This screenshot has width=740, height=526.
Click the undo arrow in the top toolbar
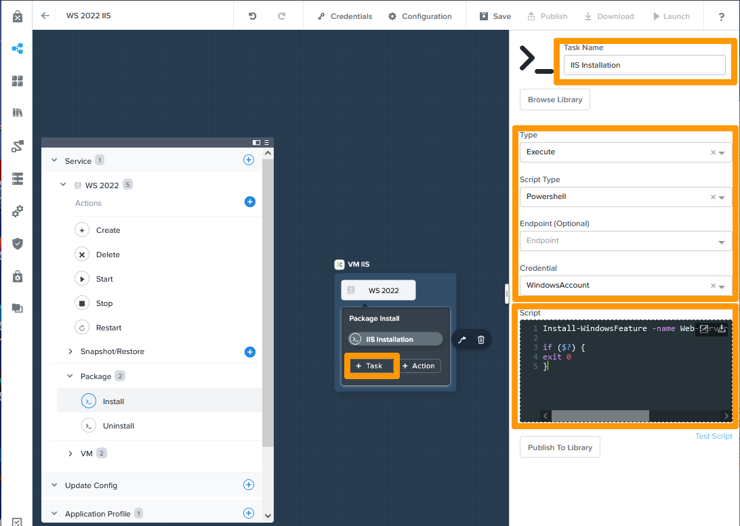coord(251,16)
